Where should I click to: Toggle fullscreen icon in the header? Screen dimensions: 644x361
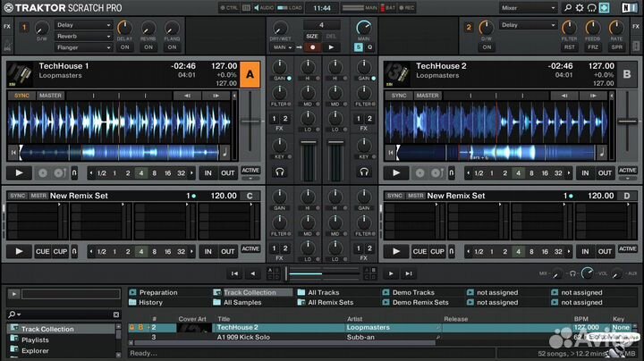pos(604,8)
